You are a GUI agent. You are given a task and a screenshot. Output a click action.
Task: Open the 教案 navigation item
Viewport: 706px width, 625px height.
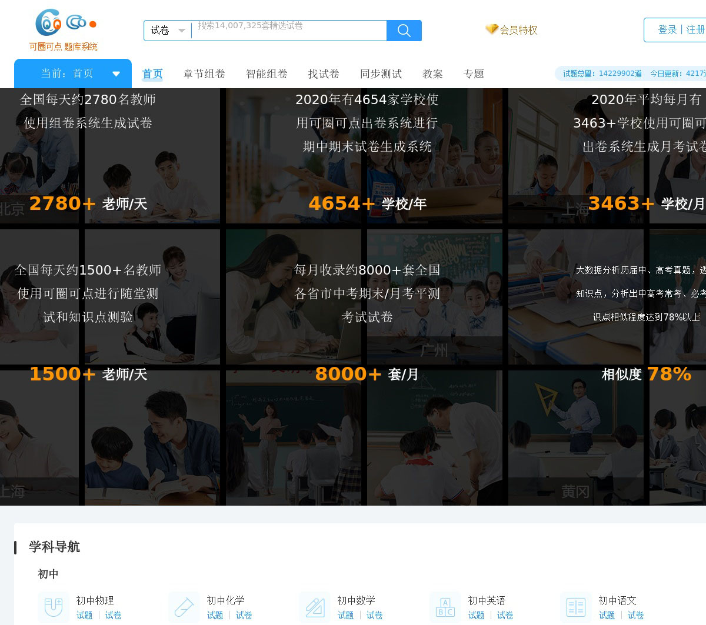tap(432, 74)
